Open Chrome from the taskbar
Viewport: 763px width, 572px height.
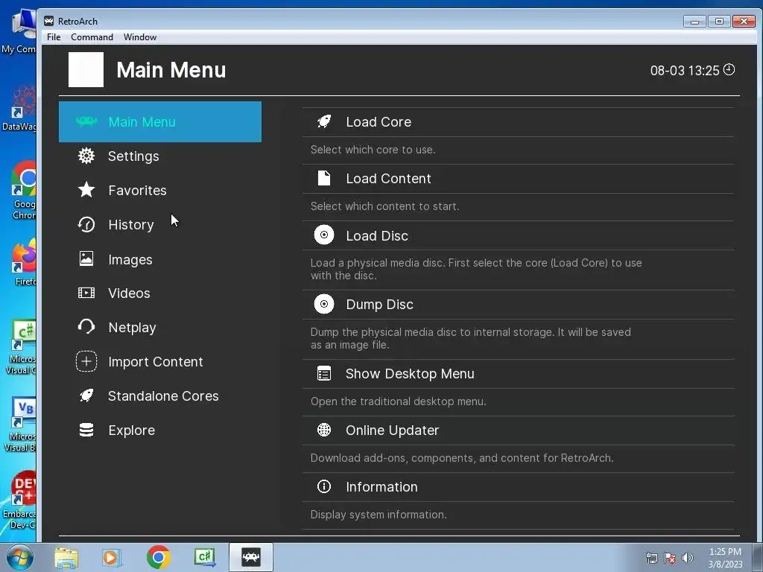(158, 557)
